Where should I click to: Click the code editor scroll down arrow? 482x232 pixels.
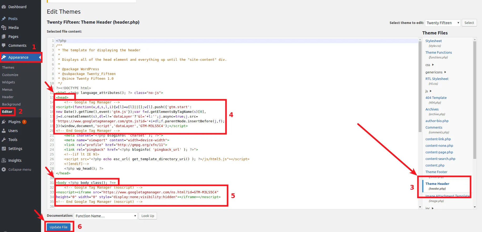pyautogui.click(x=420, y=207)
